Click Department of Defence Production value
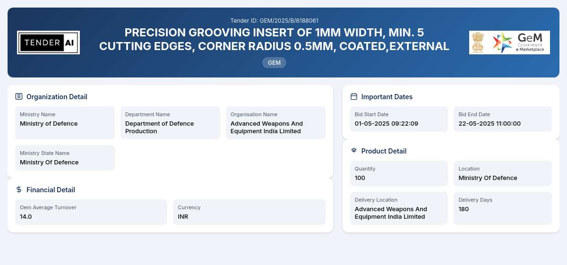The height and width of the screenshot is (265, 567). pos(160,128)
